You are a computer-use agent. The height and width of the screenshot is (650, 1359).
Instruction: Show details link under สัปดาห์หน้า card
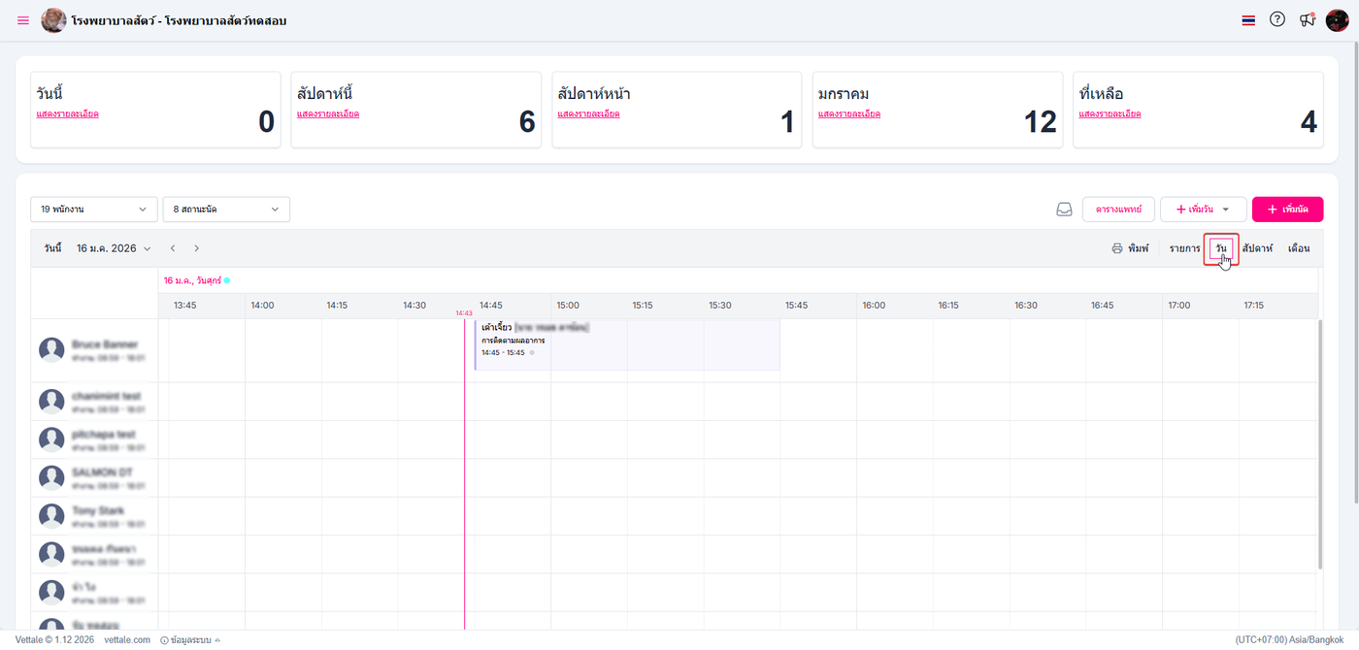click(589, 114)
